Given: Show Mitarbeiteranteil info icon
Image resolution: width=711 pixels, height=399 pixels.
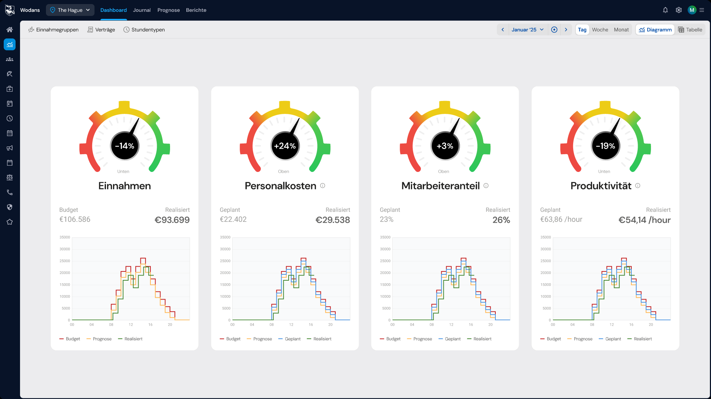Looking at the screenshot, I should click(x=486, y=186).
